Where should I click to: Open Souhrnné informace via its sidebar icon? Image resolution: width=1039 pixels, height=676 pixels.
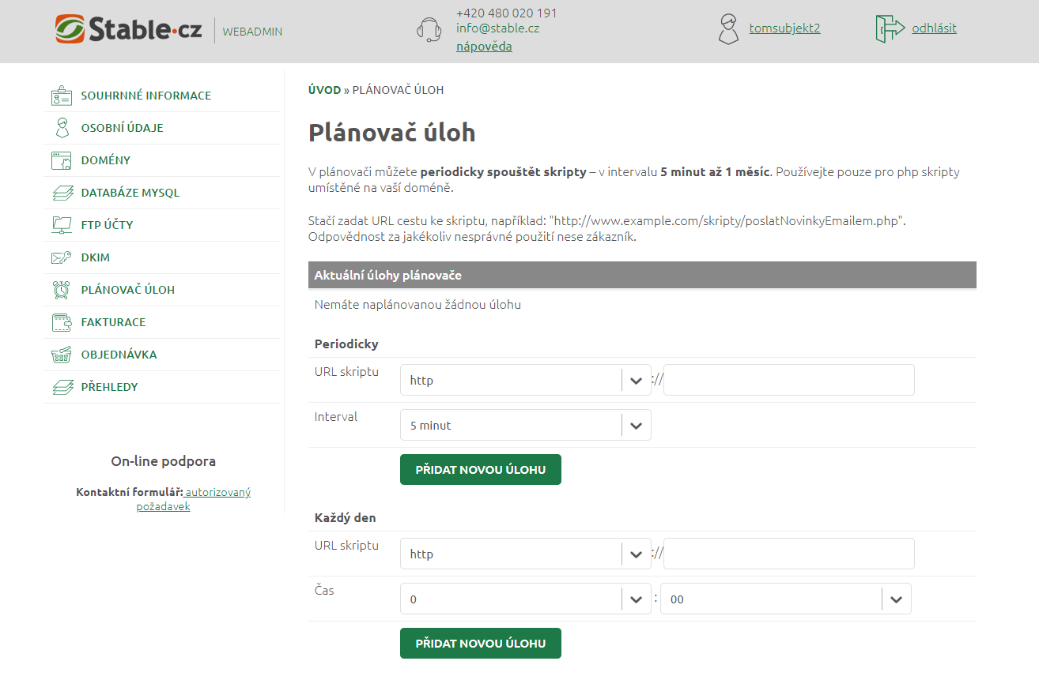tap(62, 96)
